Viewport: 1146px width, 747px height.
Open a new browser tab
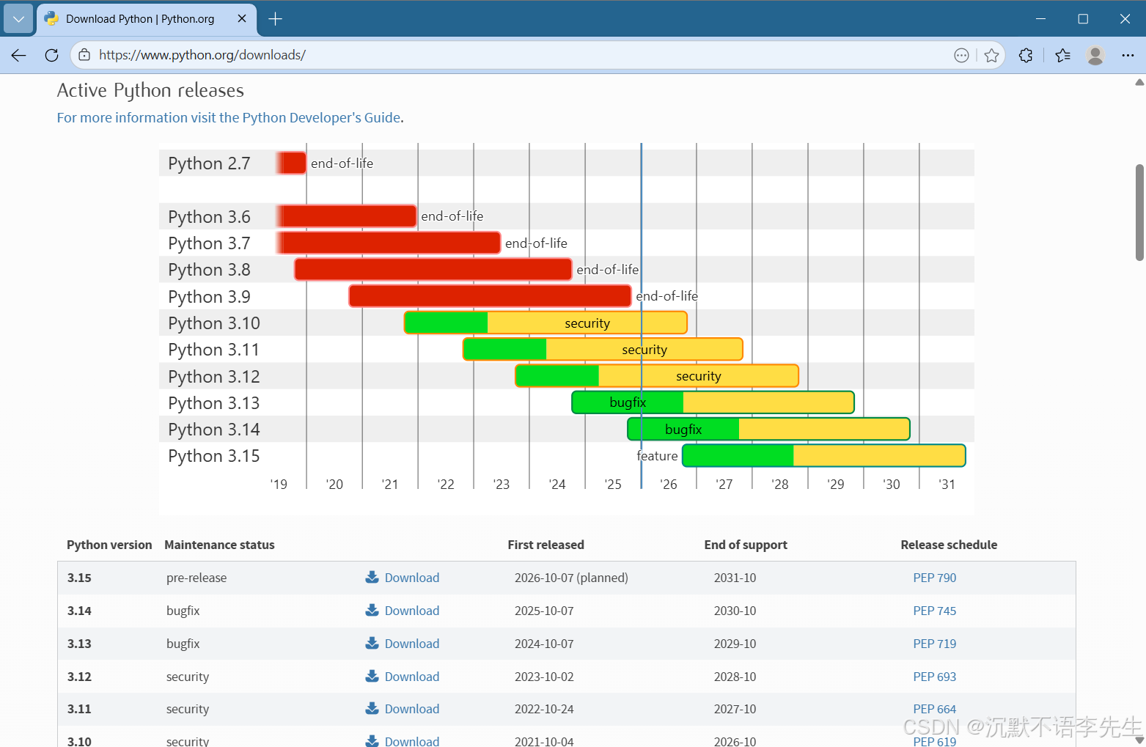275,19
